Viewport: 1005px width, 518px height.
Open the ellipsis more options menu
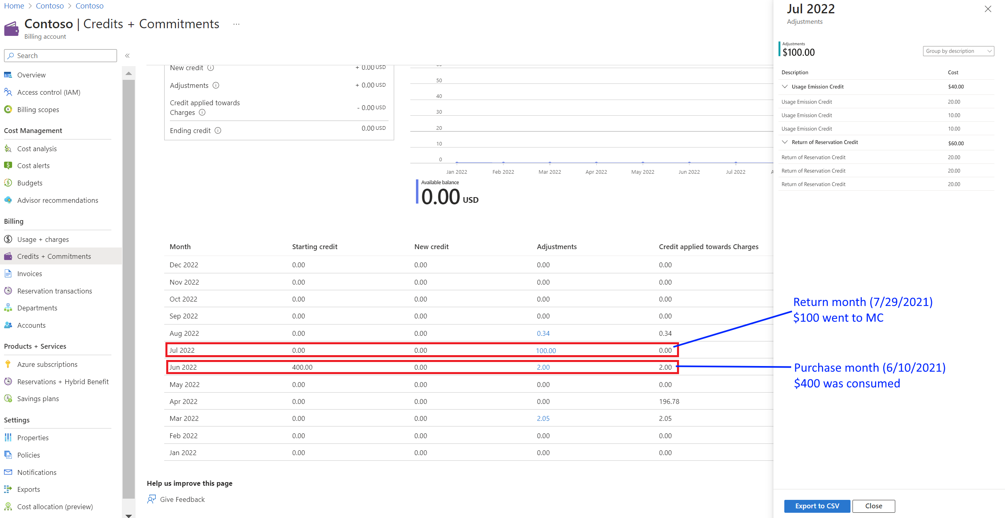coord(236,24)
